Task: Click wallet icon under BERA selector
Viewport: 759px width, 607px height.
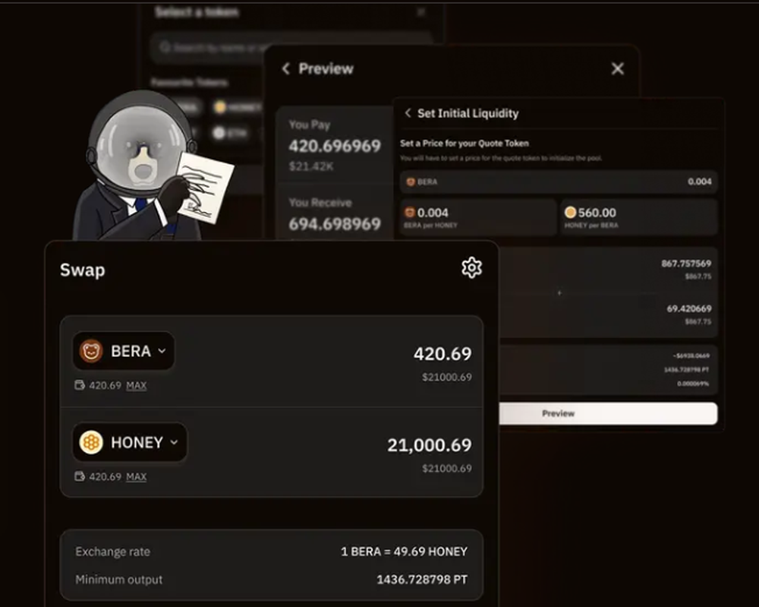Action: (80, 385)
